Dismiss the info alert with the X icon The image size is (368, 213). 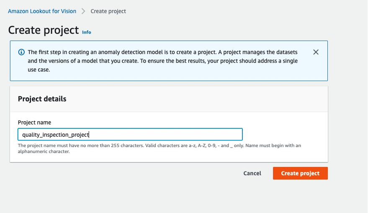click(x=316, y=52)
